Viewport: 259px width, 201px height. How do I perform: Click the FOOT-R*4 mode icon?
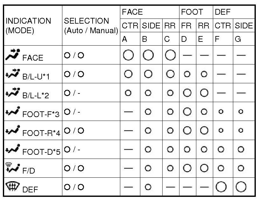click(13, 130)
